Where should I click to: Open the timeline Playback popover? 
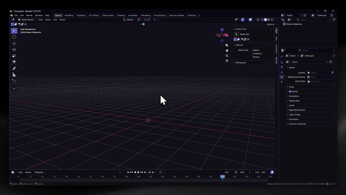coord(40,172)
